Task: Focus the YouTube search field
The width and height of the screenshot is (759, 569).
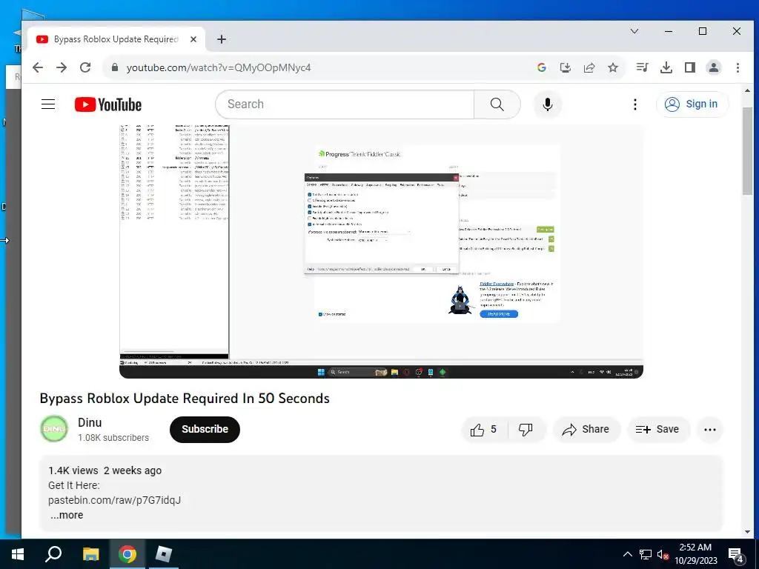Action: [345, 104]
